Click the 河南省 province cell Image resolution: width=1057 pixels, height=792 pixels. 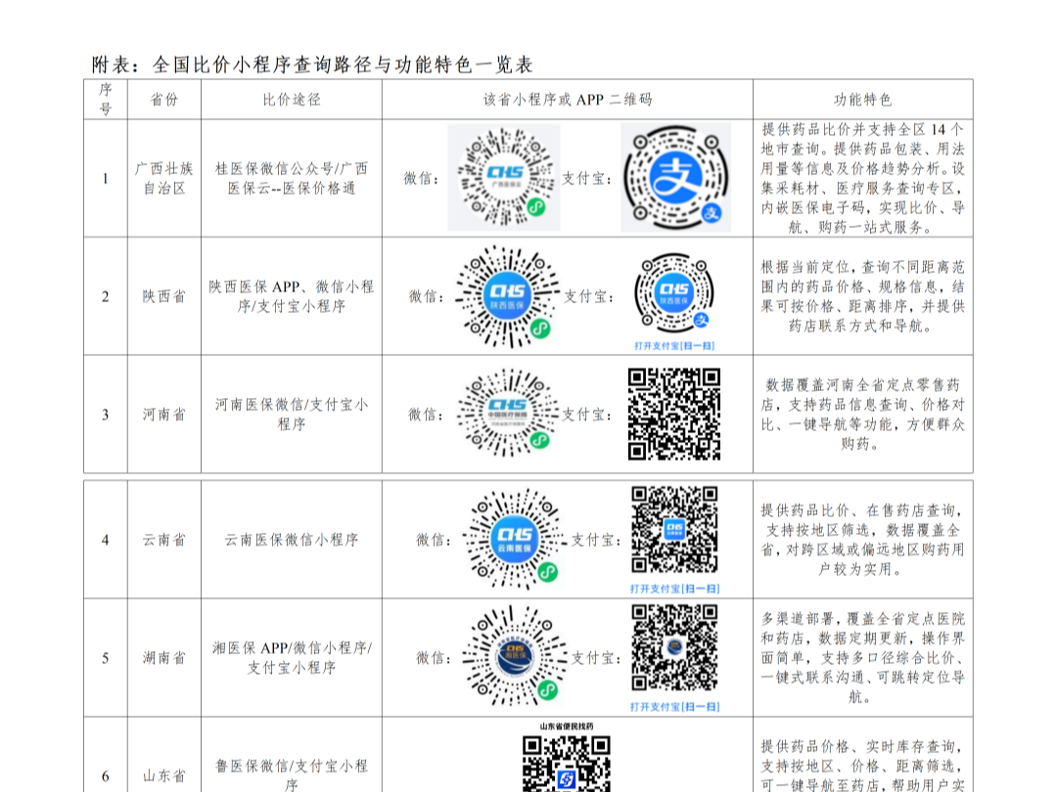tap(163, 415)
